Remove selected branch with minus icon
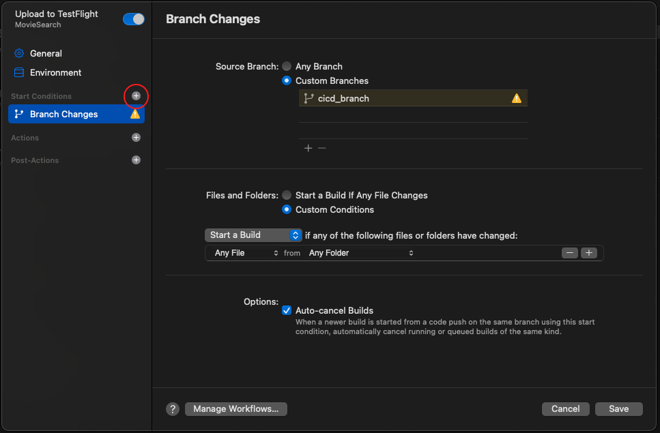 point(322,148)
